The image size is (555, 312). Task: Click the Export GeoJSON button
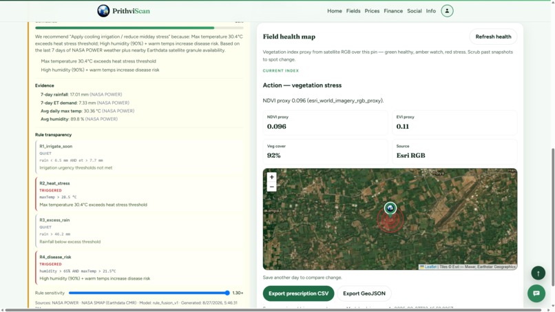(364, 293)
